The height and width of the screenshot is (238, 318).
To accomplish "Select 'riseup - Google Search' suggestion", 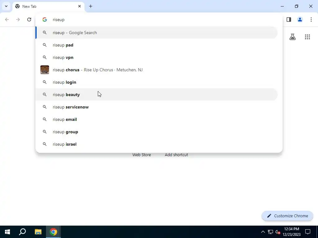I will pyautogui.click(x=157, y=33).
